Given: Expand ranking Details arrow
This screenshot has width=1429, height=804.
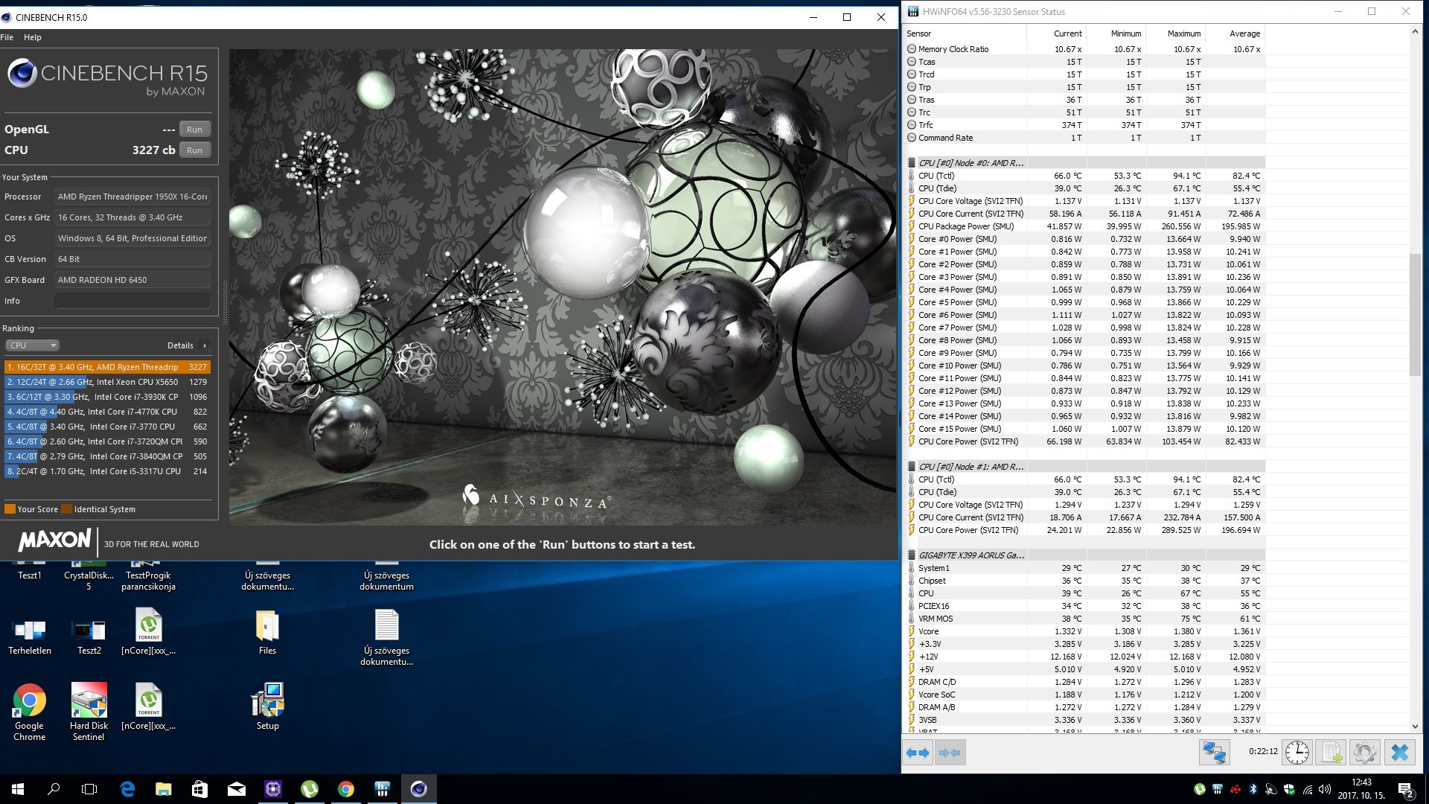Looking at the screenshot, I should point(205,345).
